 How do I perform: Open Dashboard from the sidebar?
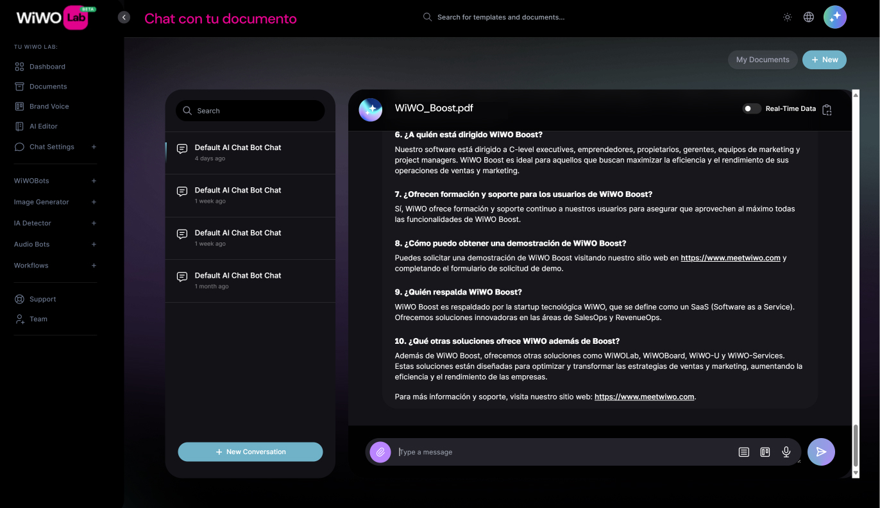point(47,67)
